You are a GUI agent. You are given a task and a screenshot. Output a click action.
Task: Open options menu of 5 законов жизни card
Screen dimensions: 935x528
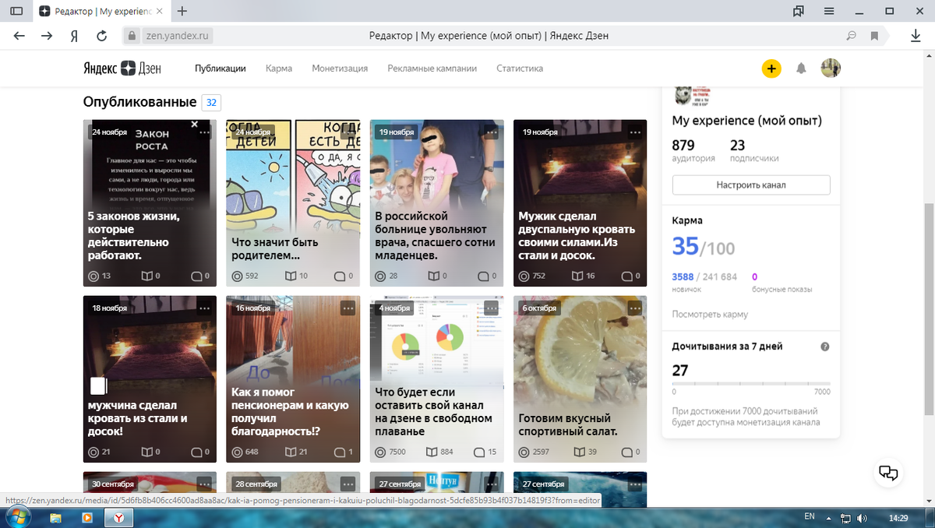[x=204, y=132]
